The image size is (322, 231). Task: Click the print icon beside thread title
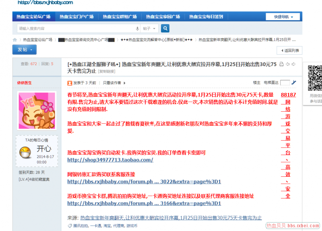click(281, 64)
